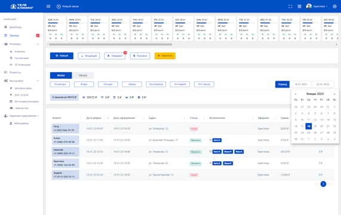Click the Доп. услуги icon

[x=11, y=95]
